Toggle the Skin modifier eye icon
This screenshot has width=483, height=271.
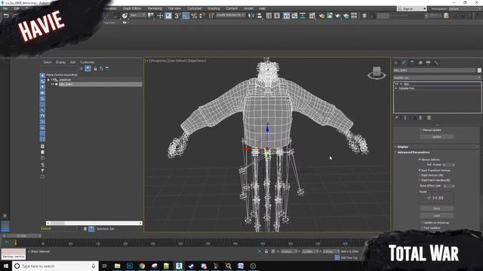pyautogui.click(x=397, y=84)
